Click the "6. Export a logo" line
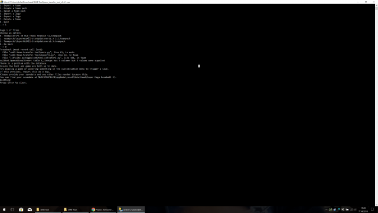378x213 pixels. [x=11, y=17]
